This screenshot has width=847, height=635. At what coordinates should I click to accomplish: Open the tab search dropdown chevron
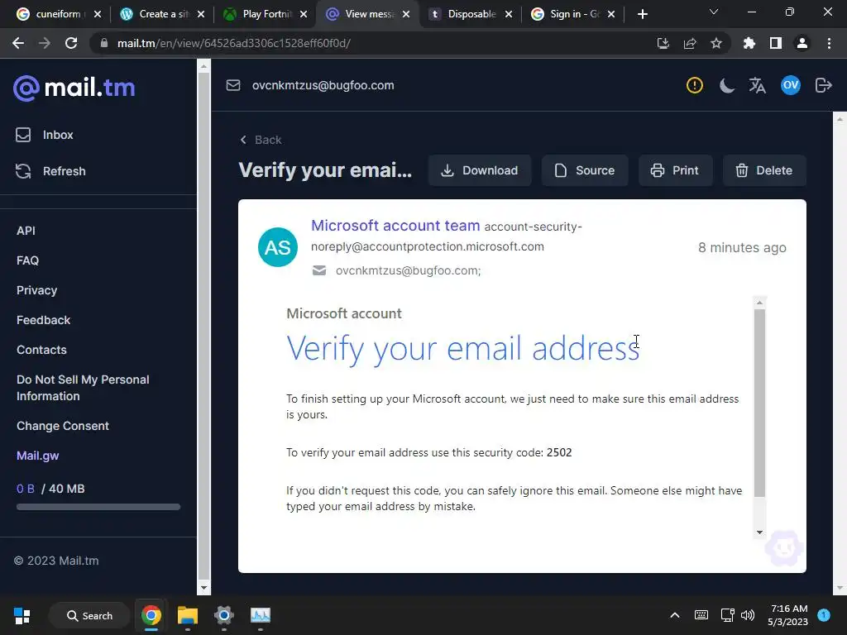pyautogui.click(x=714, y=12)
